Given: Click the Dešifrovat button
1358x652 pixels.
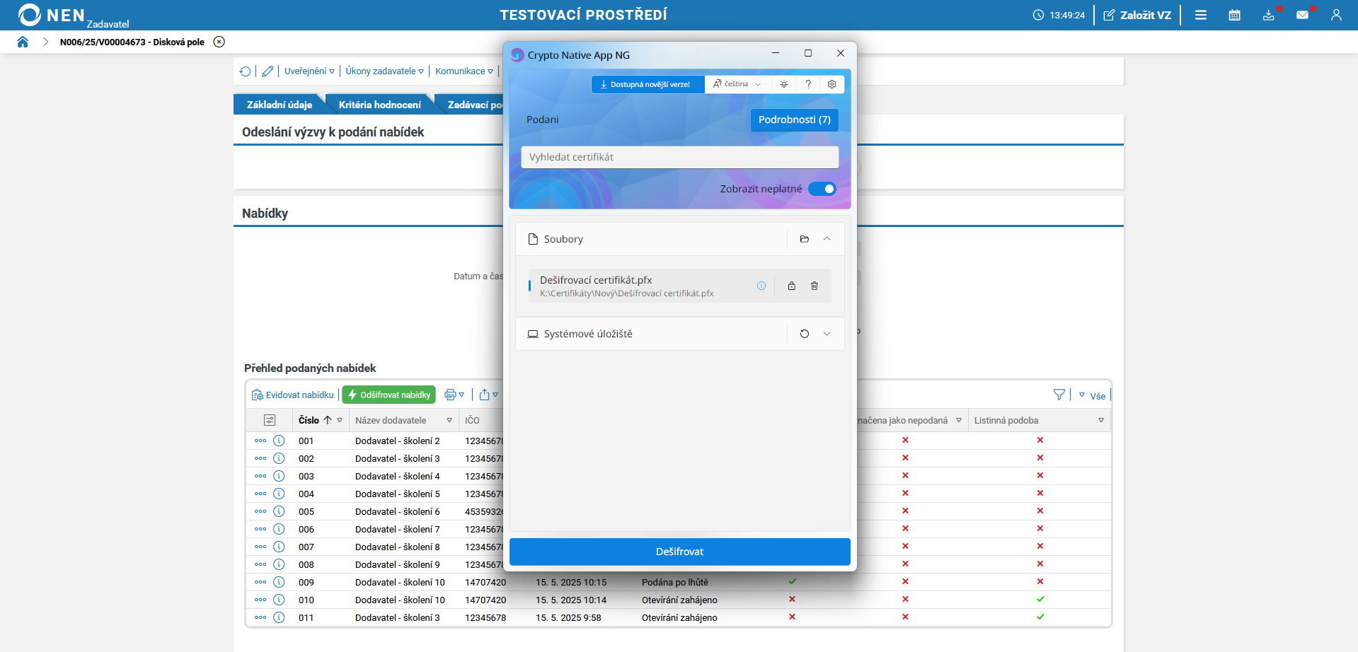Looking at the screenshot, I should tap(680, 552).
